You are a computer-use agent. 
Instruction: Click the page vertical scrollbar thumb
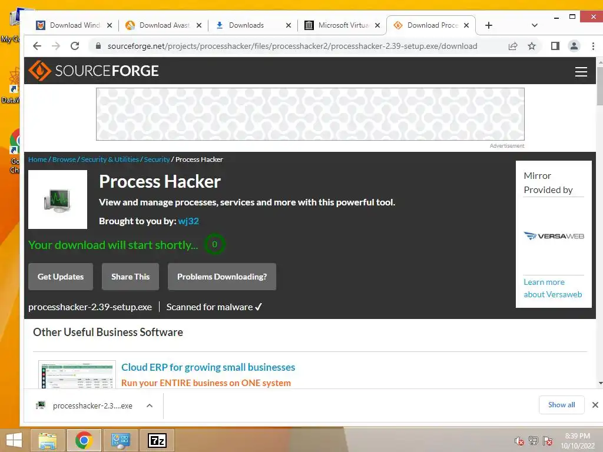click(x=599, y=85)
